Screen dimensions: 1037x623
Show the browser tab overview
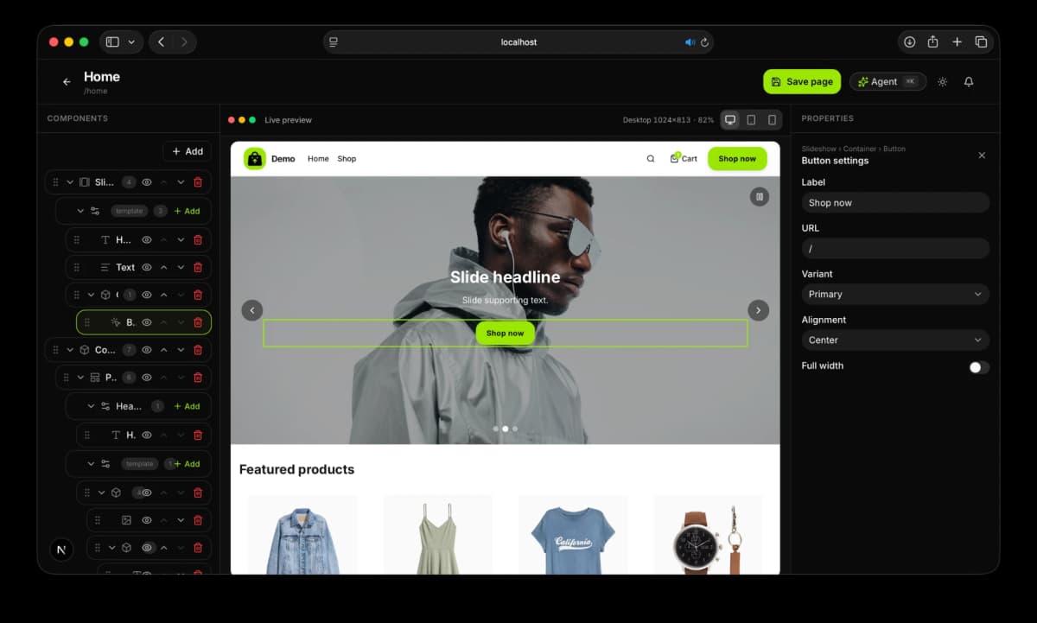point(981,42)
